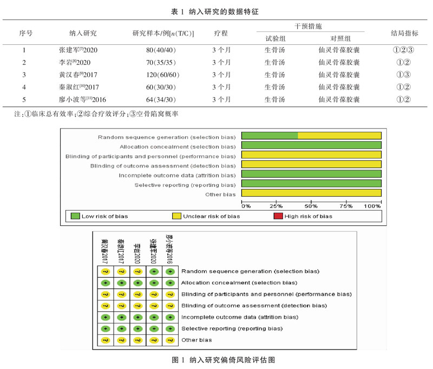Screen dimensions: 433x369
Task: Click yellow mark: 廖小波等2016 other bias
Action: 170,340
